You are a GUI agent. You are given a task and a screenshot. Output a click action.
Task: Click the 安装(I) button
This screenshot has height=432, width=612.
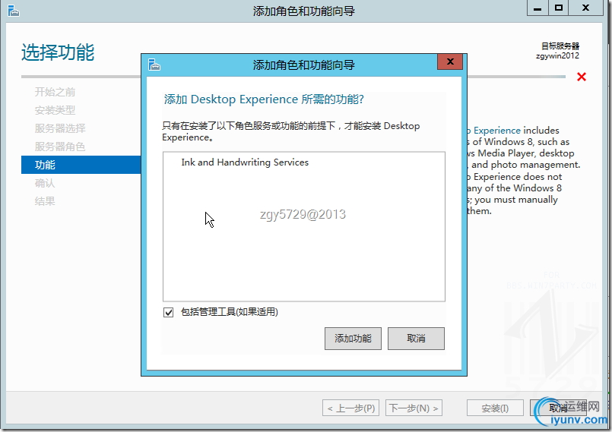pyautogui.click(x=495, y=408)
